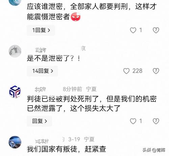This screenshot has width=169, height=156.
Task: Like the '是不是泄密了' comment with 228 likes
Action: tap(126, 71)
